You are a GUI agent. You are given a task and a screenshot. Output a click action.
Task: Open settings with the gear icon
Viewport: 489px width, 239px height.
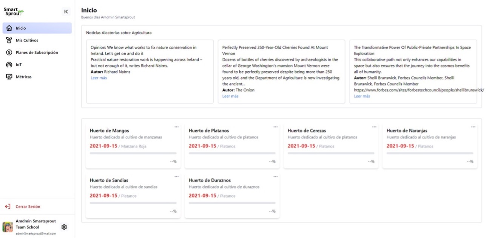tap(64, 227)
